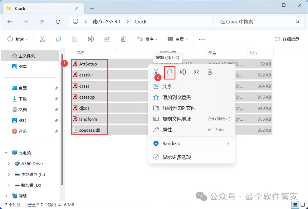Click the toolbar Cut scissors icon
The width and height of the screenshot is (308, 209).
42,39
